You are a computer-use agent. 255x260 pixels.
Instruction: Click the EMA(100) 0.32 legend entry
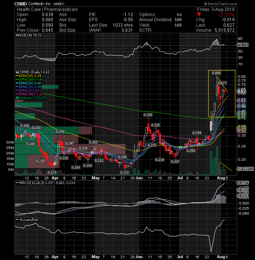point(29,94)
